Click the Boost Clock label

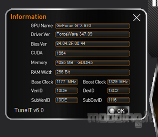[94, 82]
